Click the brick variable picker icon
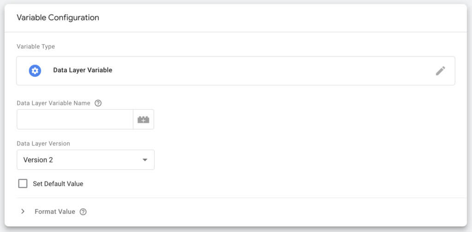 pyautogui.click(x=143, y=119)
